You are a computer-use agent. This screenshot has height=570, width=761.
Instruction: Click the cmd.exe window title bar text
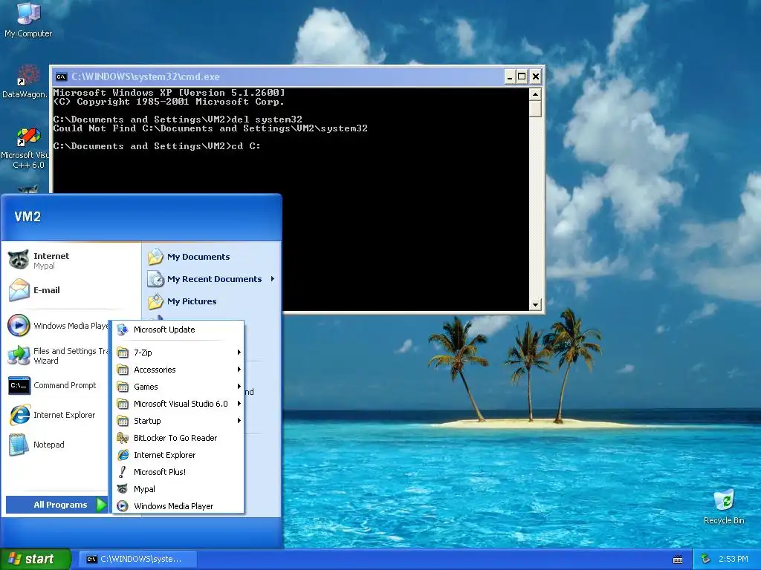145,76
